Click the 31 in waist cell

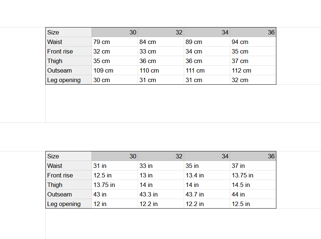coord(100,166)
